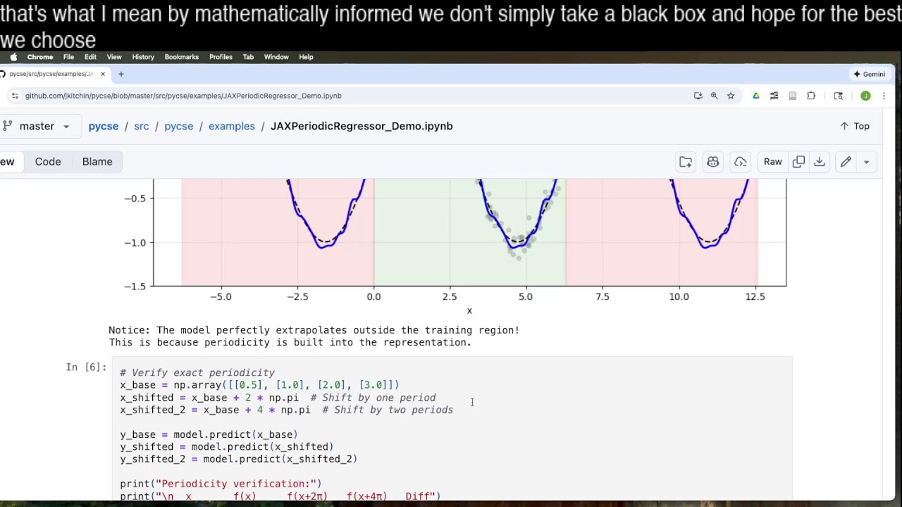The image size is (902, 507).
Task: Open a new browser tab
Action: point(121,74)
